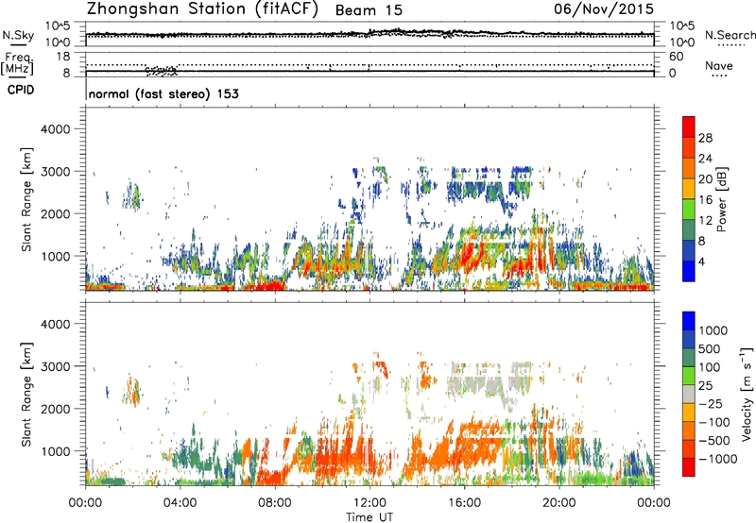Screen dimensions: 756x523
Task: Click the blue bottom of power colorbar
Action: [689, 271]
